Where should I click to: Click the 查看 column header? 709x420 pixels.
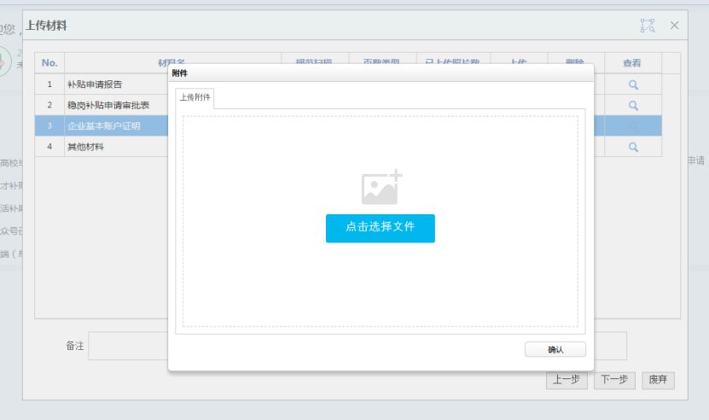pos(632,63)
